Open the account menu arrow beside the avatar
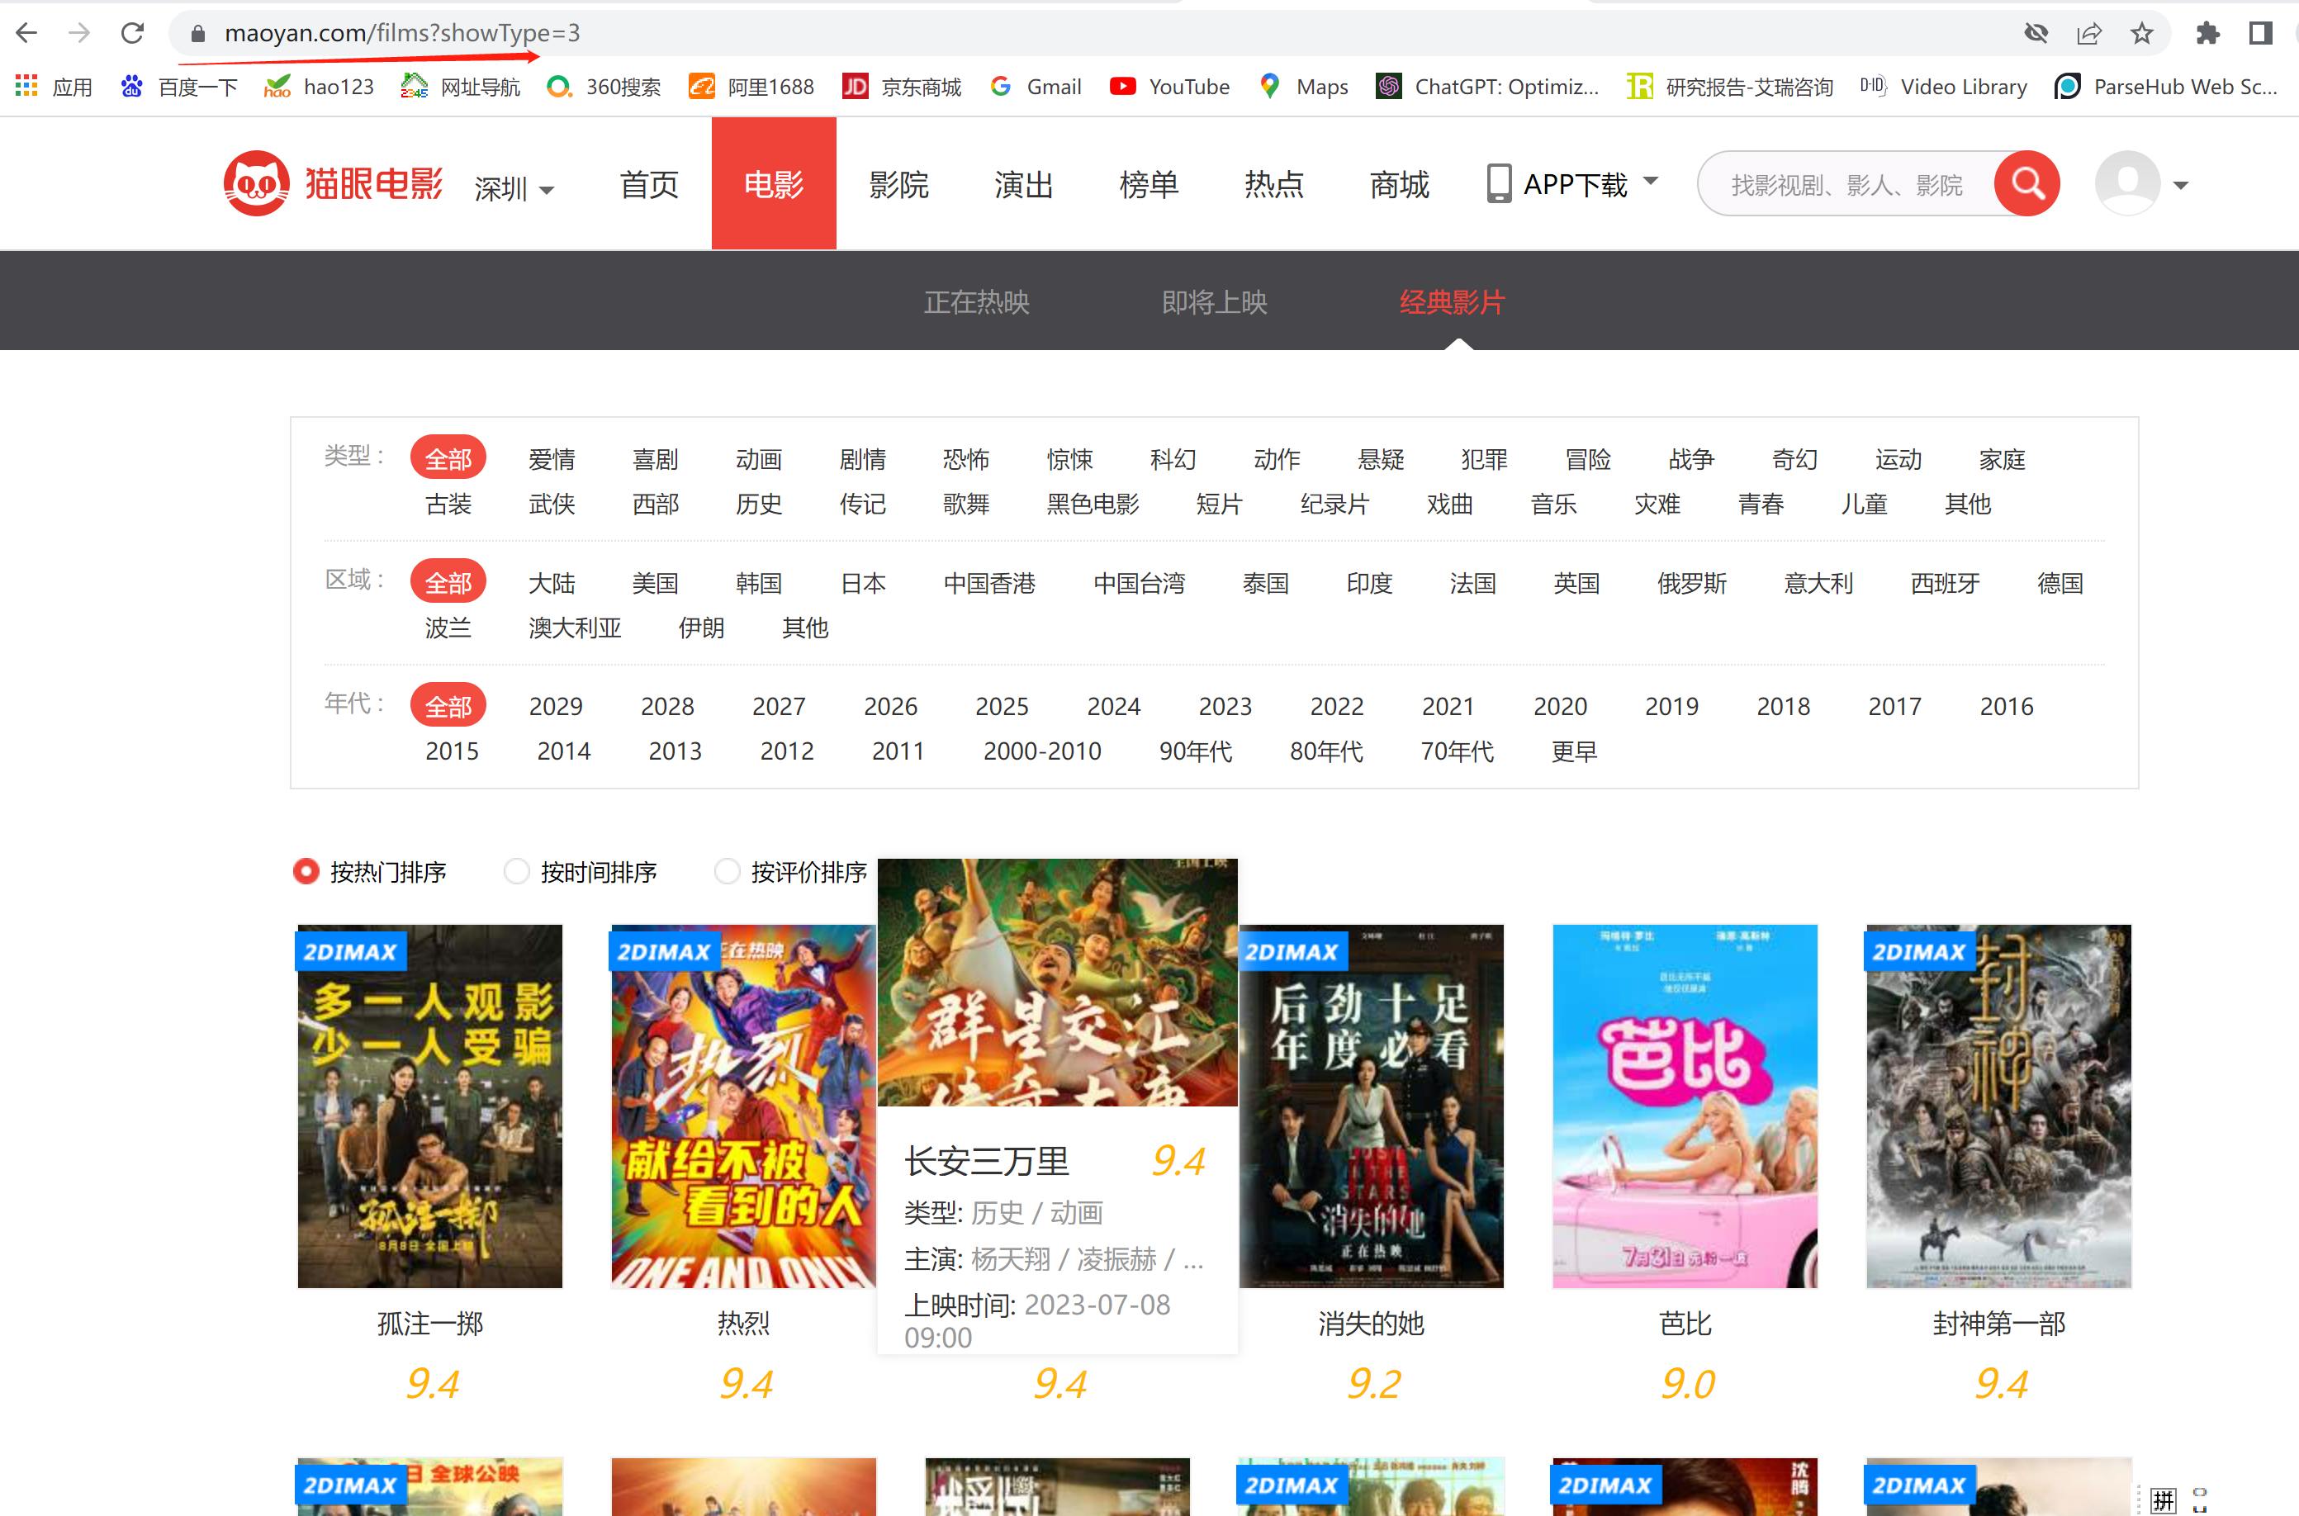2299x1516 pixels. pyautogui.click(x=2180, y=186)
